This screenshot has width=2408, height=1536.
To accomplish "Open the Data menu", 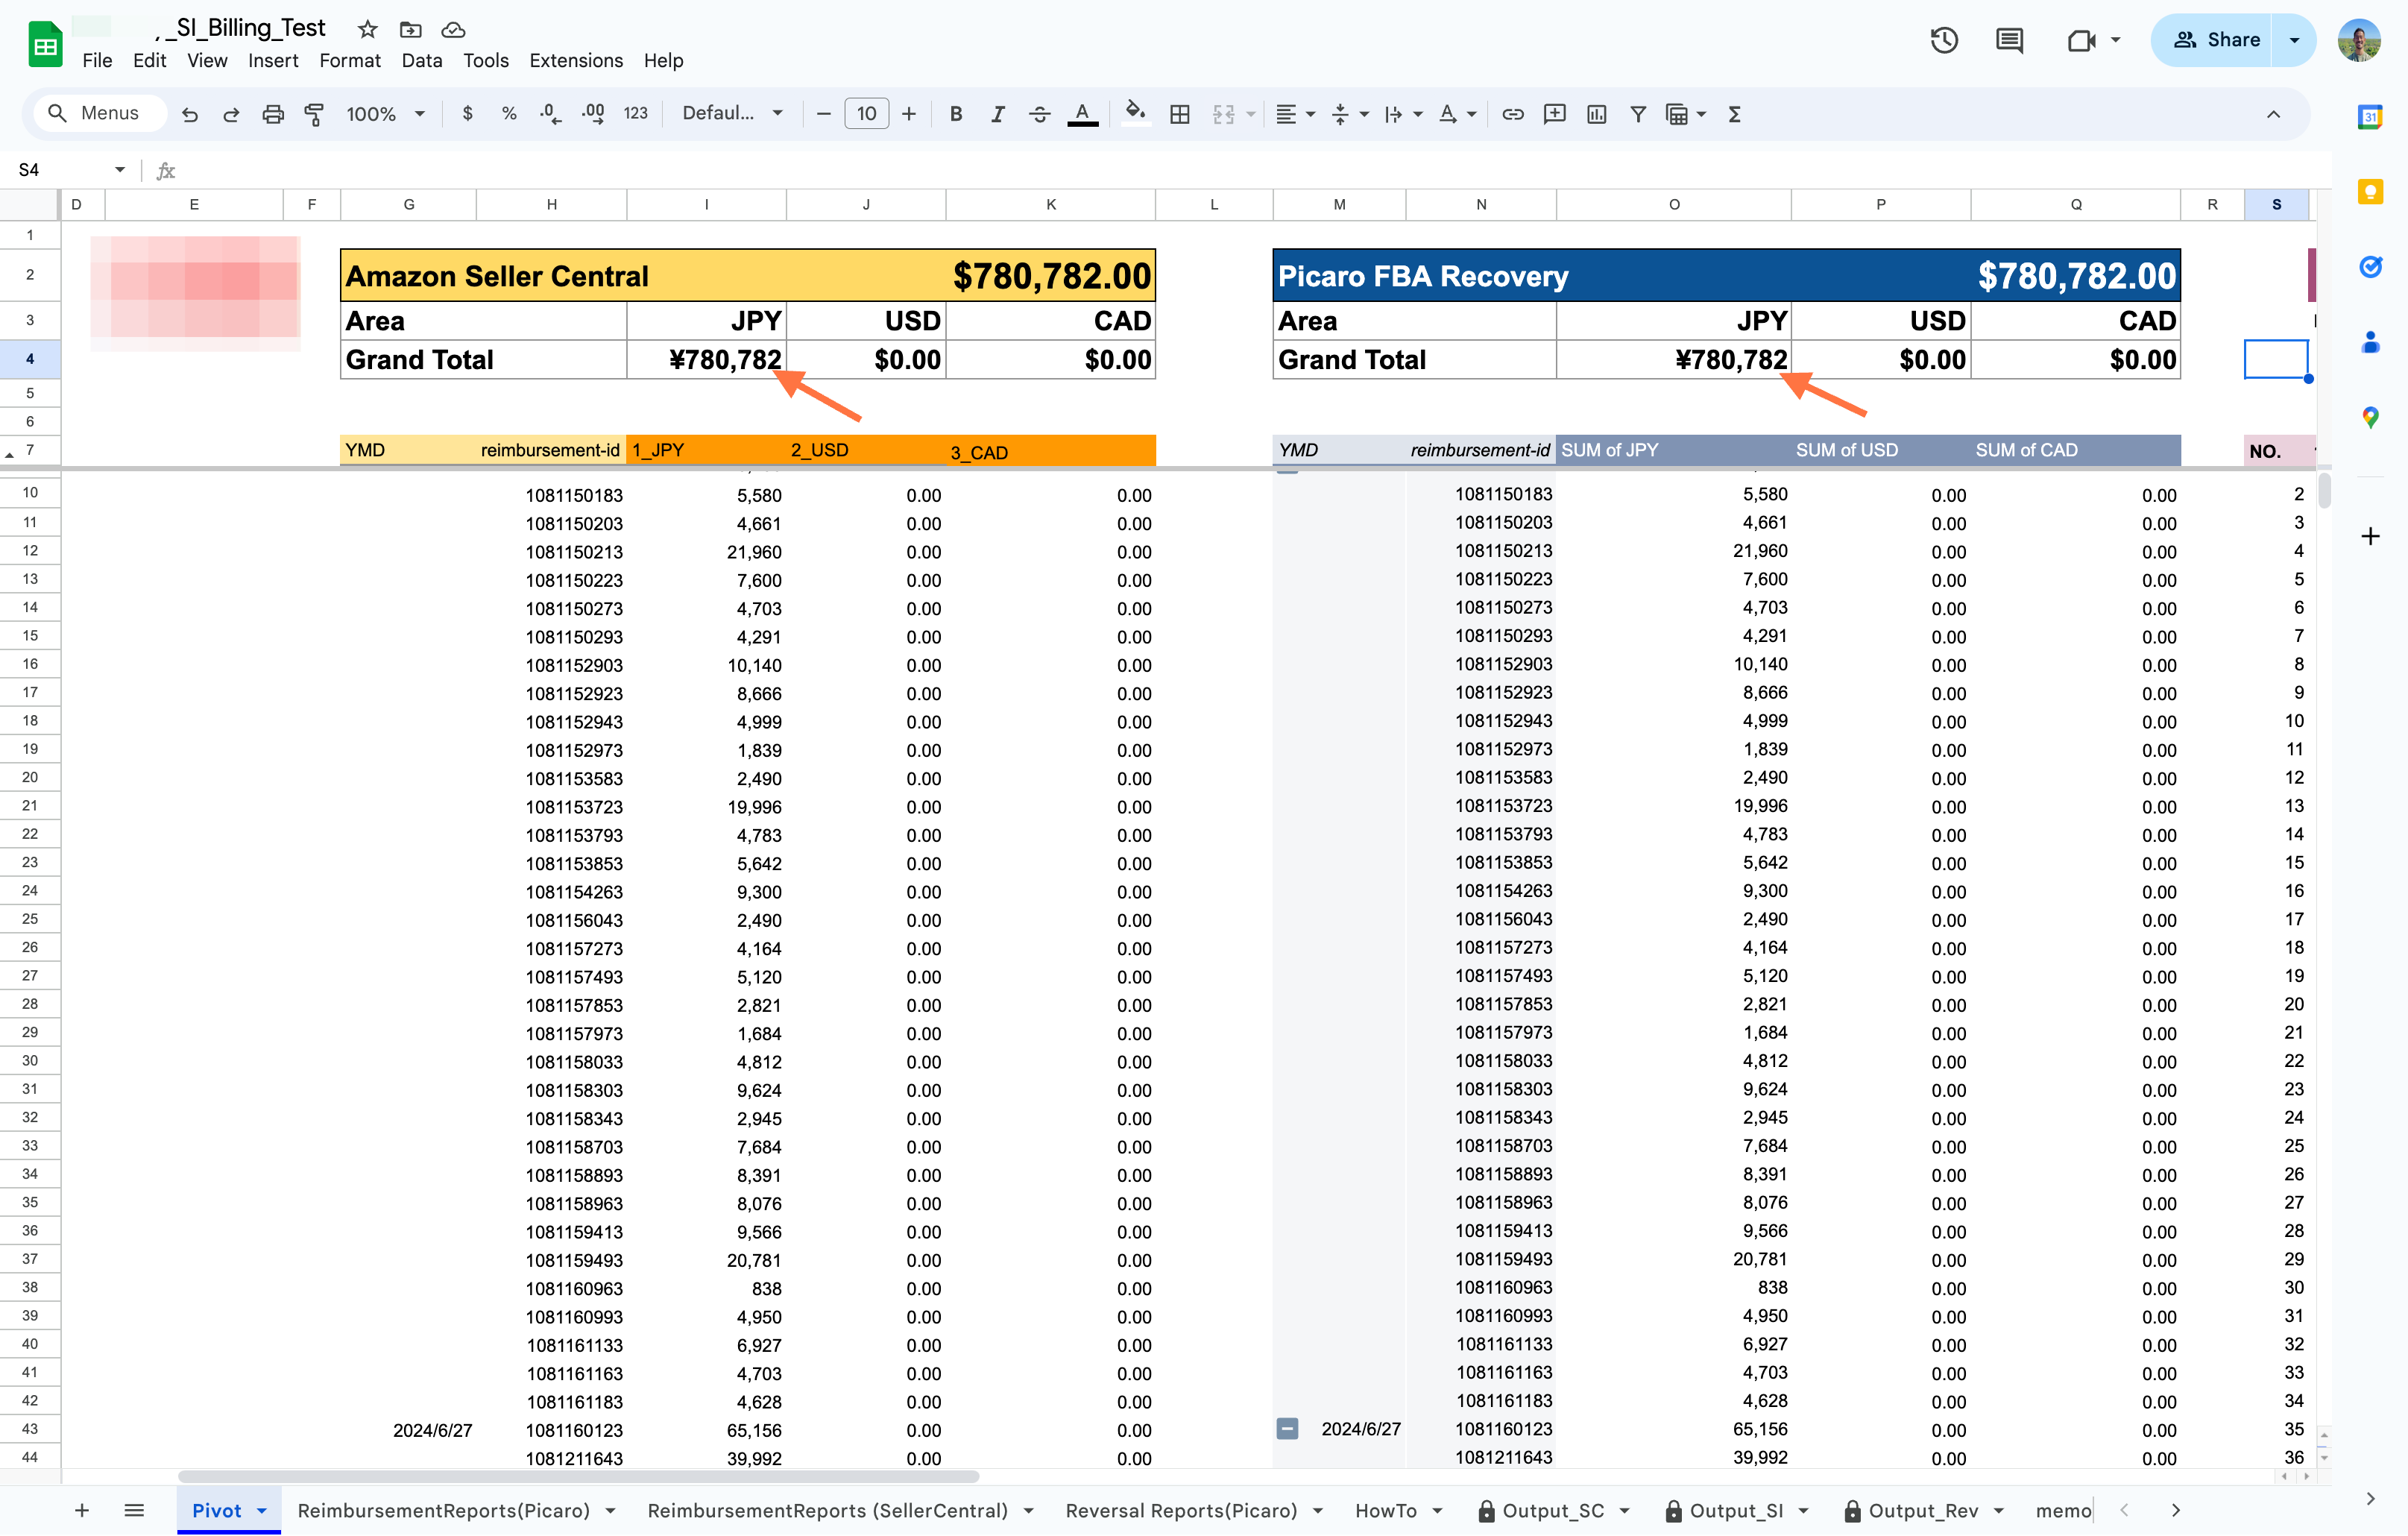I will pos(422,60).
